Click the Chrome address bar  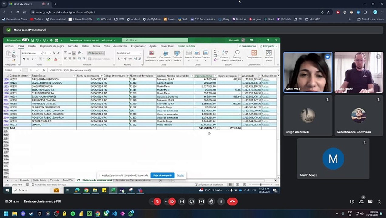(176, 12)
